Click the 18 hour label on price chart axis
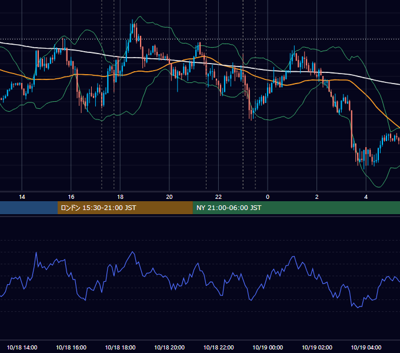This screenshot has height=353, width=400. (x=120, y=197)
